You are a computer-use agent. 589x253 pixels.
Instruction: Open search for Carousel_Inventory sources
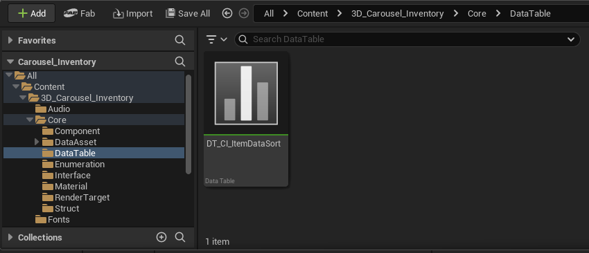pos(180,62)
